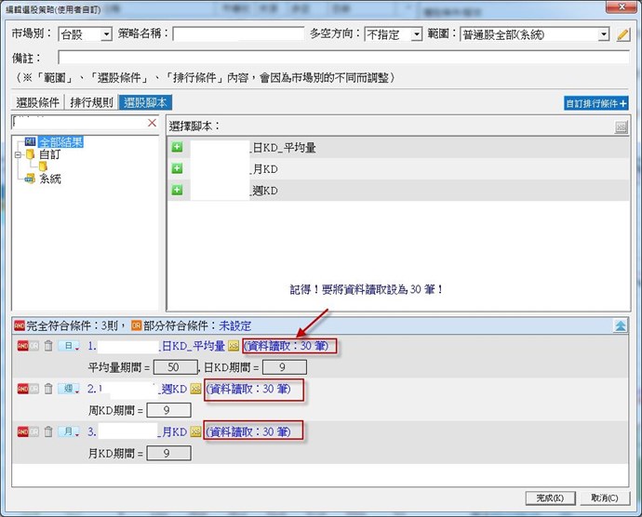Toggle AND/OR for condition 2 週KD

coord(28,389)
